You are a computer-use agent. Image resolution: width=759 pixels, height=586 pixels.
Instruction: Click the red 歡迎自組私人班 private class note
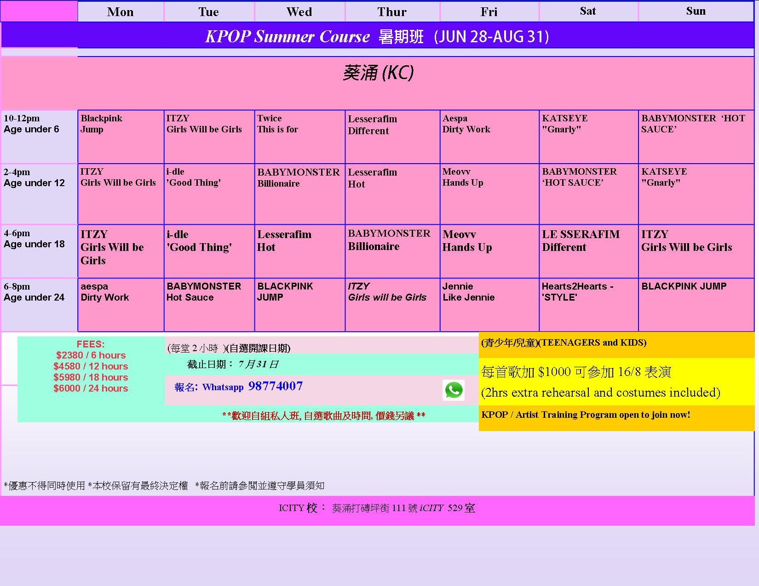coord(323,415)
